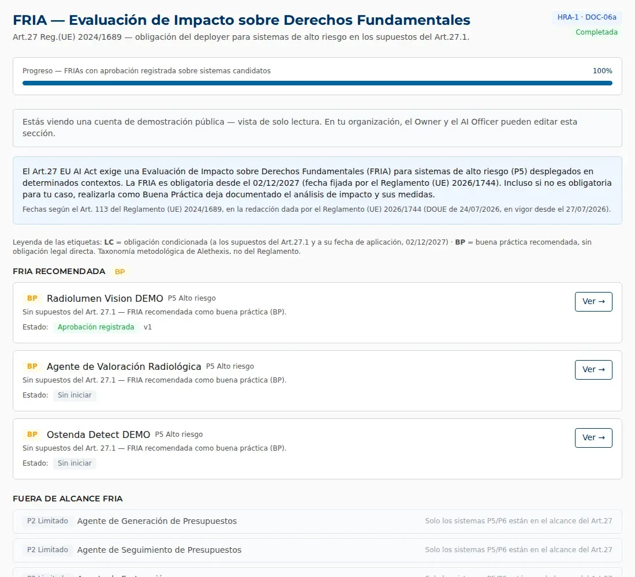Click the Leyenda de las etiquetas text

pos(302,246)
